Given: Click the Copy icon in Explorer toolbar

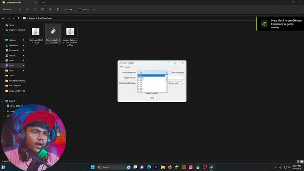Looking at the screenshot, I should 28,9.
